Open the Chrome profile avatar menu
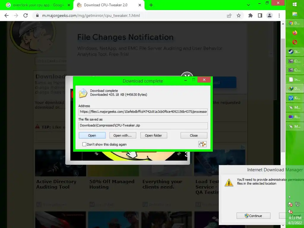Screen dimensions: 304x228 click(270, 15)
